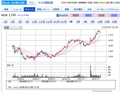Open the 日足 chart interval dropdown
The height and width of the screenshot is (92, 120).
[x=13, y=27]
